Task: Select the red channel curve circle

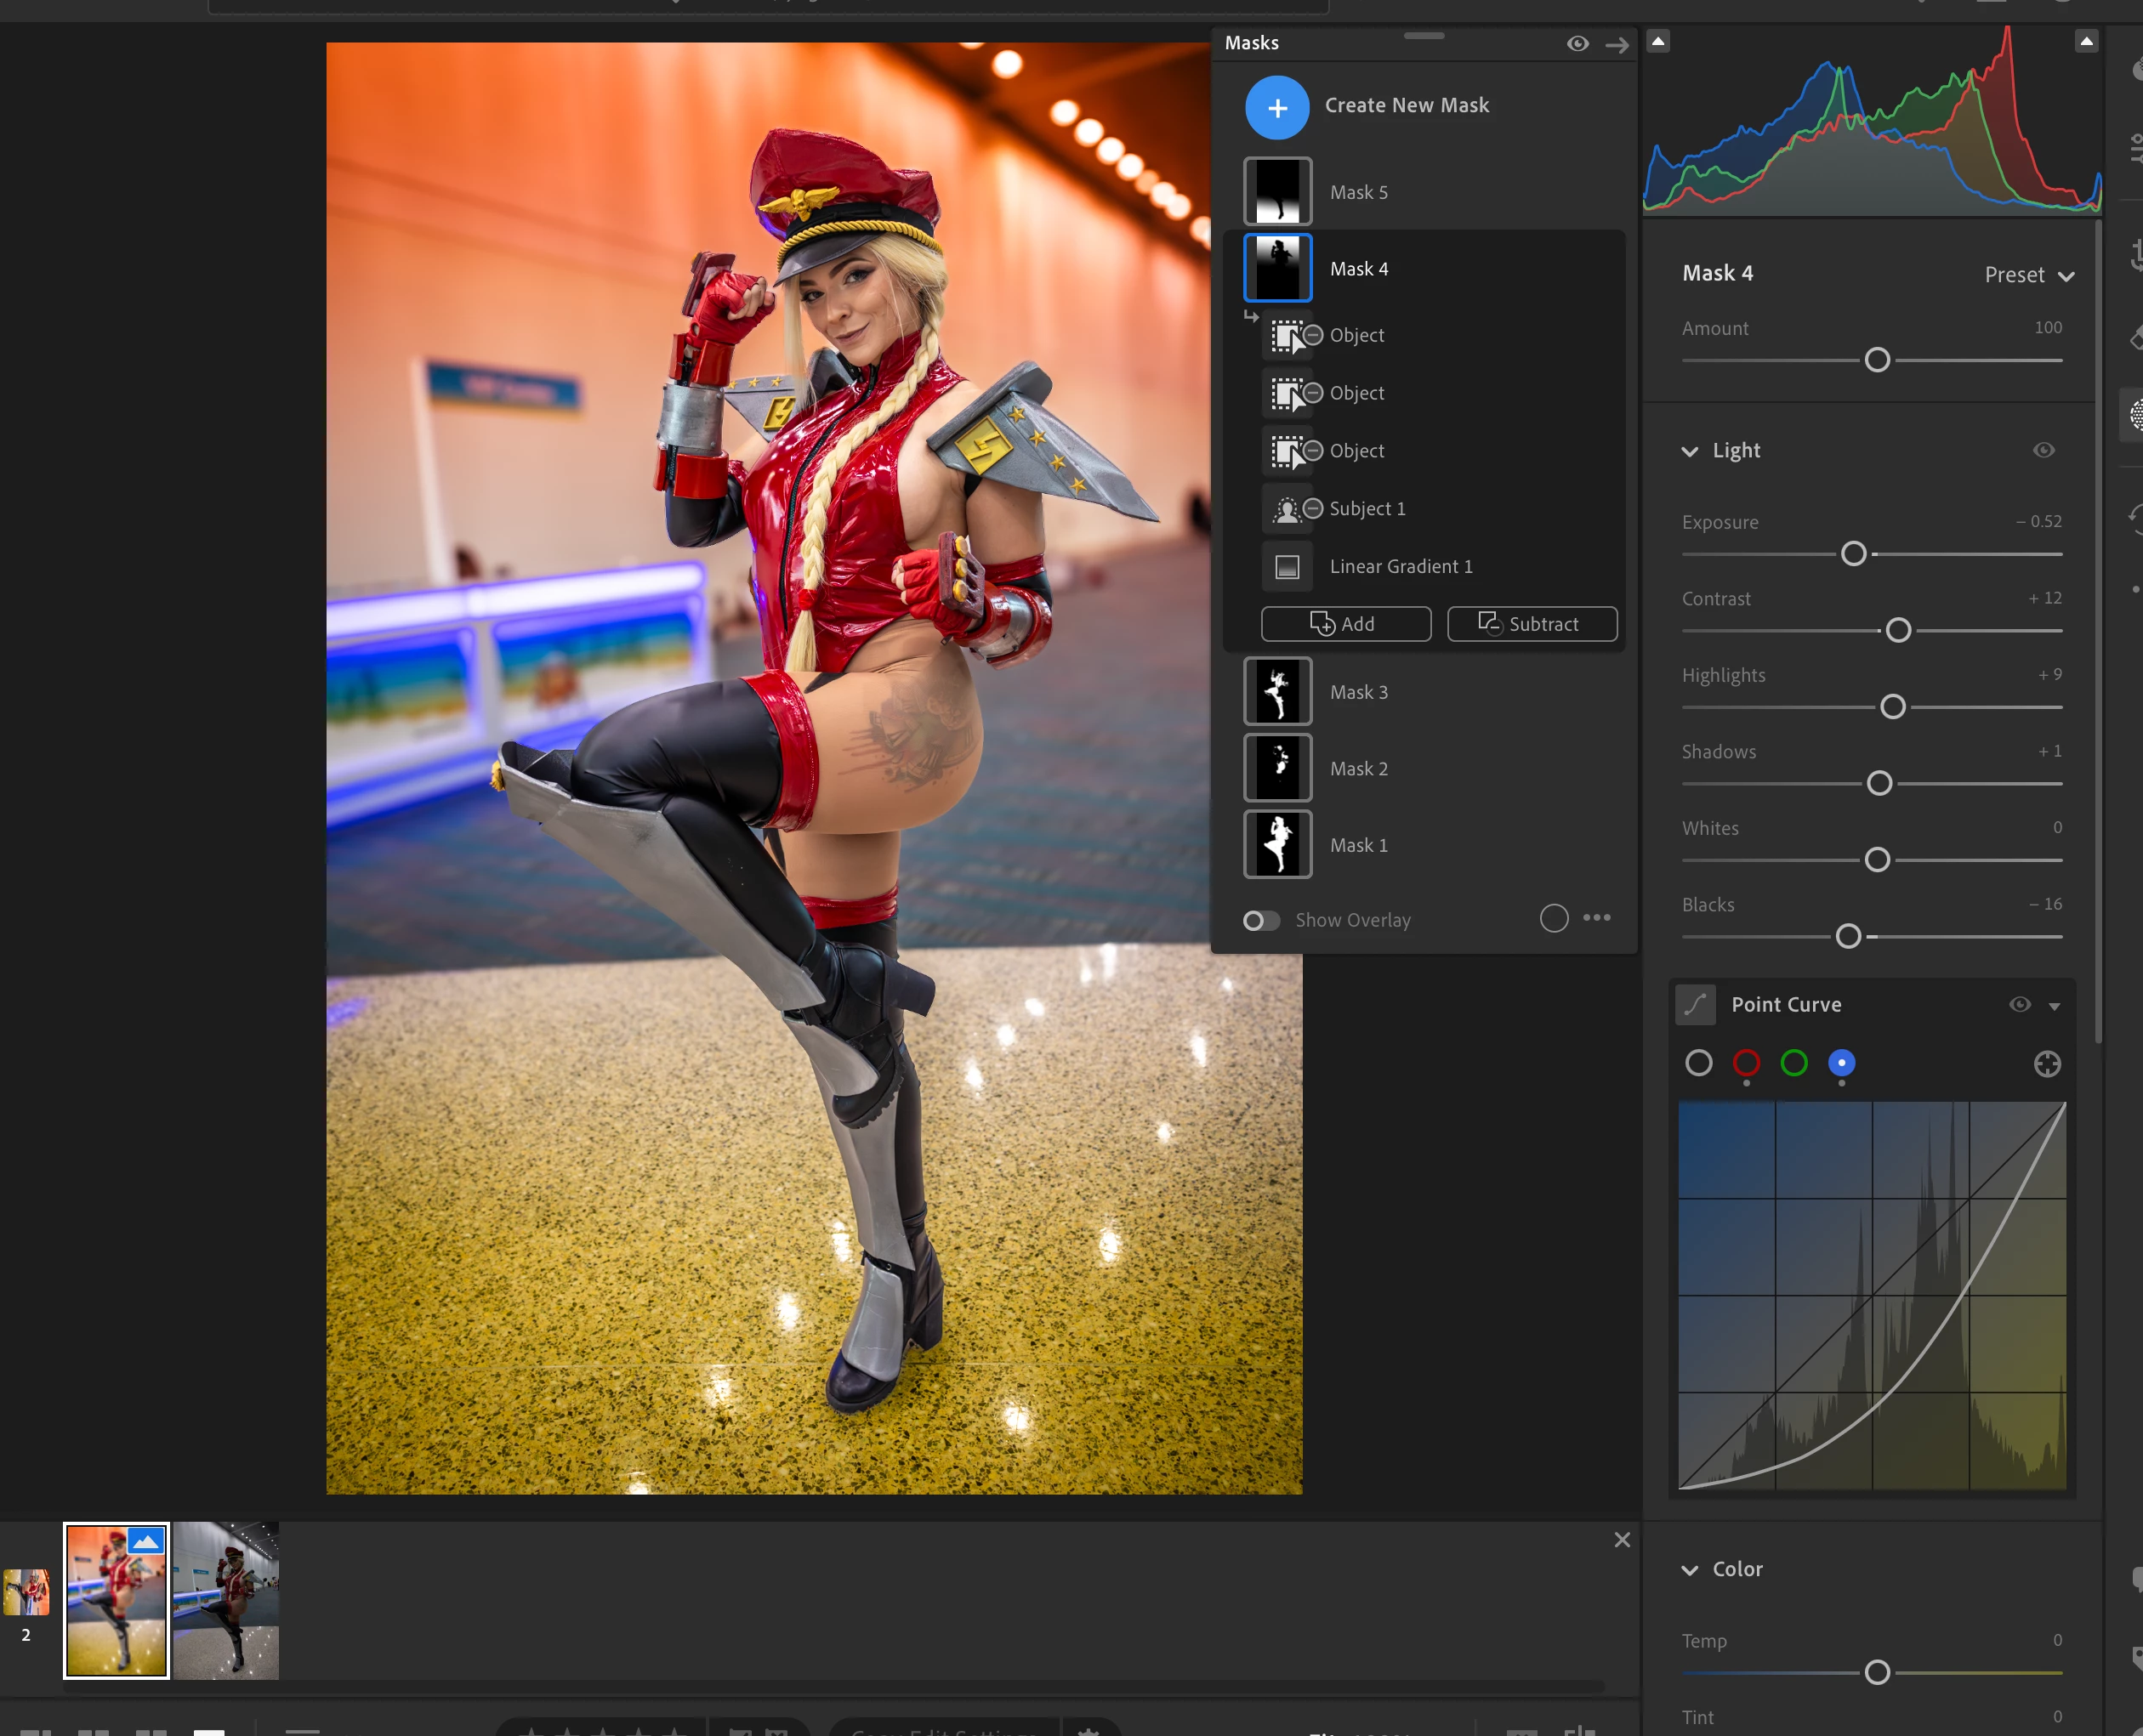Action: coord(1746,1063)
